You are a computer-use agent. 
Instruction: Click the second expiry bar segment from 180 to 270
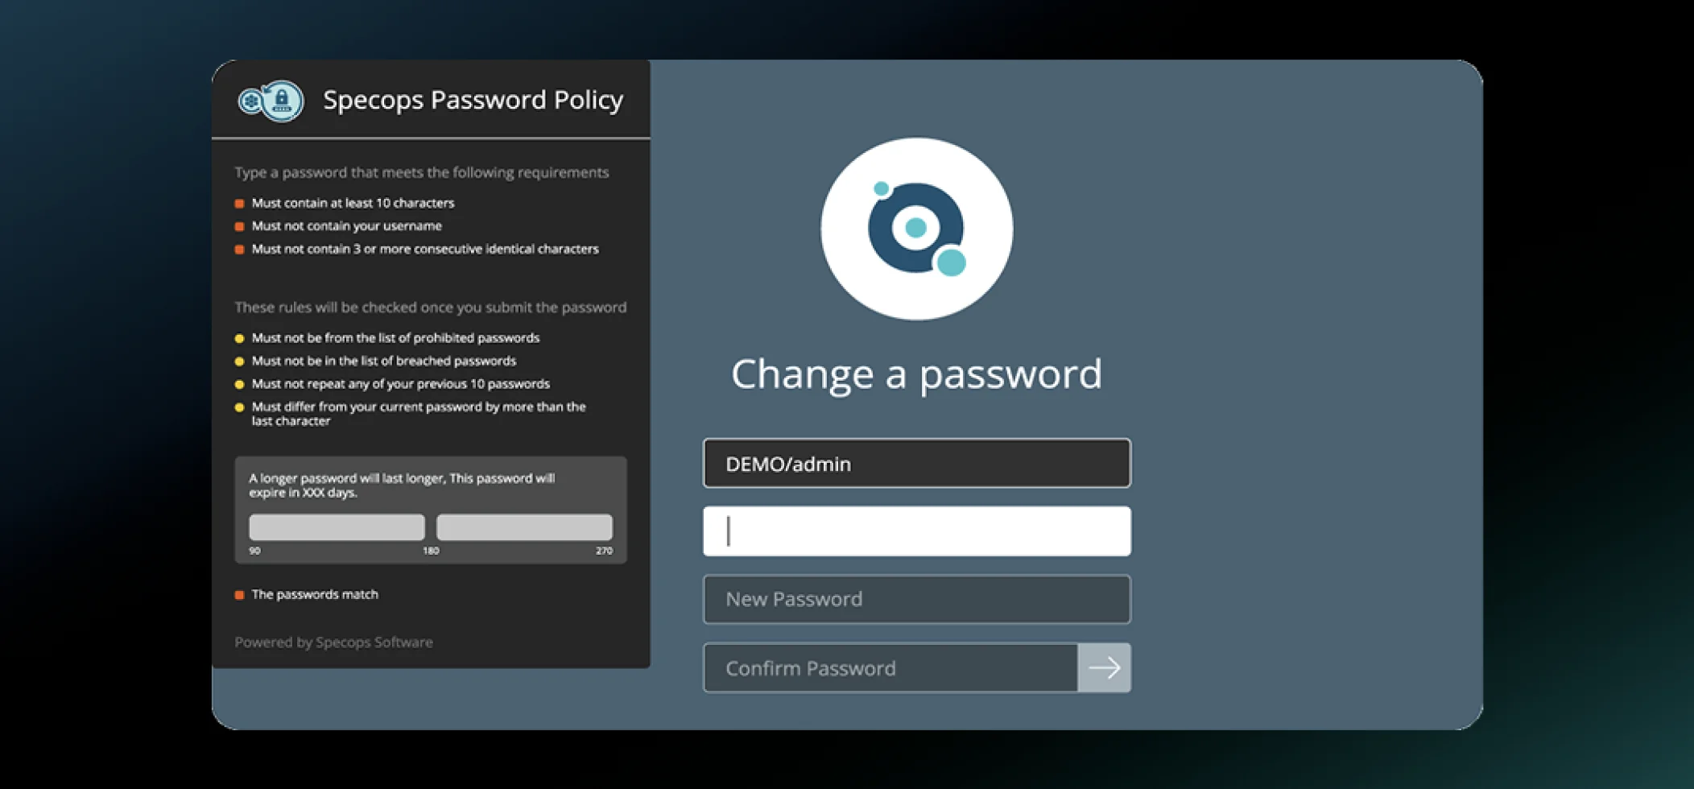524,527
